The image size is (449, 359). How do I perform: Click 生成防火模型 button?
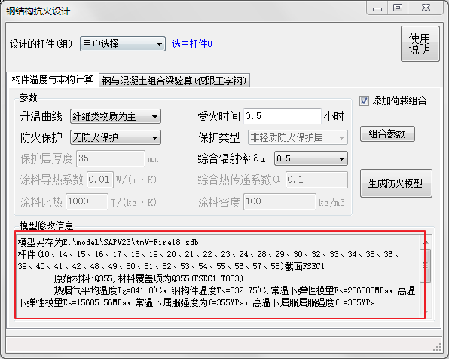tap(396, 183)
